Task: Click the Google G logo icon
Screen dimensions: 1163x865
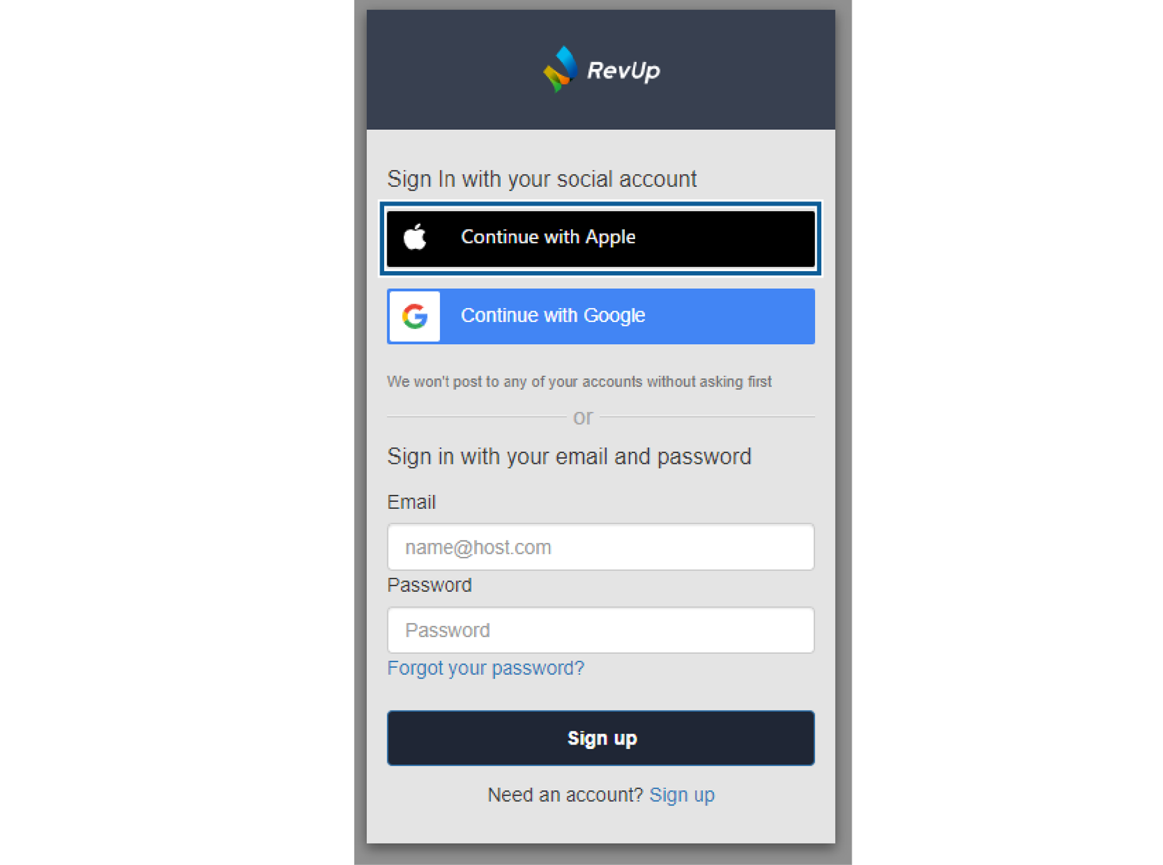Action: click(x=414, y=316)
